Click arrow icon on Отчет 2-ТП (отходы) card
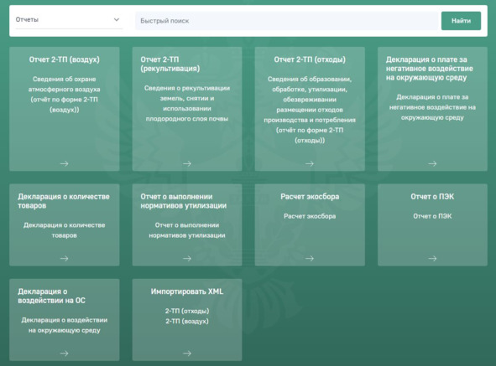This screenshot has width=496, height=366. (310, 163)
